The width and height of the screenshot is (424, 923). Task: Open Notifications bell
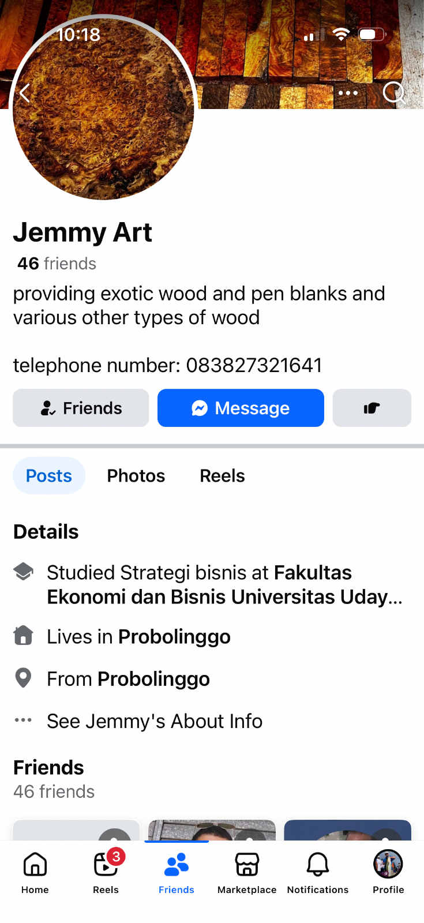tap(318, 871)
